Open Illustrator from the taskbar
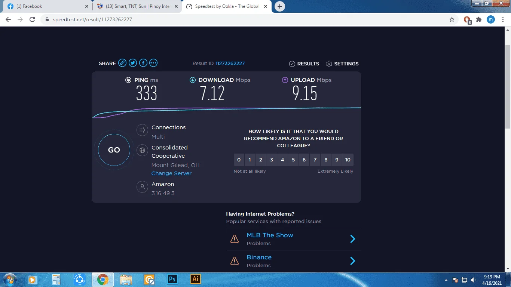The width and height of the screenshot is (511, 287). (x=196, y=279)
